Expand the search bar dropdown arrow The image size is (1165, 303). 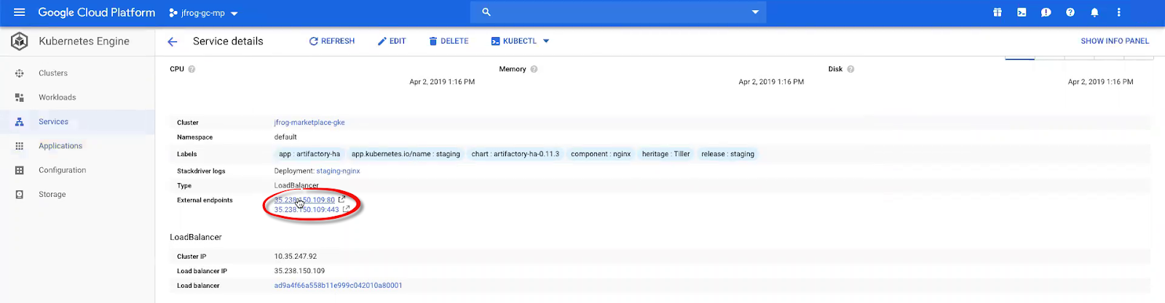tap(755, 12)
